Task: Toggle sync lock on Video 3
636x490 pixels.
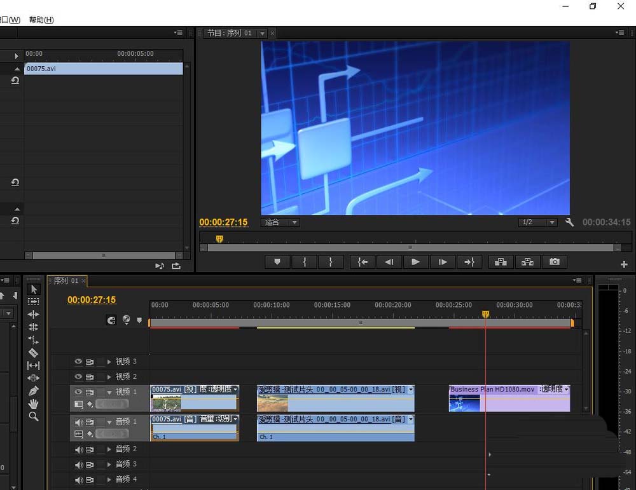Action: coord(90,362)
